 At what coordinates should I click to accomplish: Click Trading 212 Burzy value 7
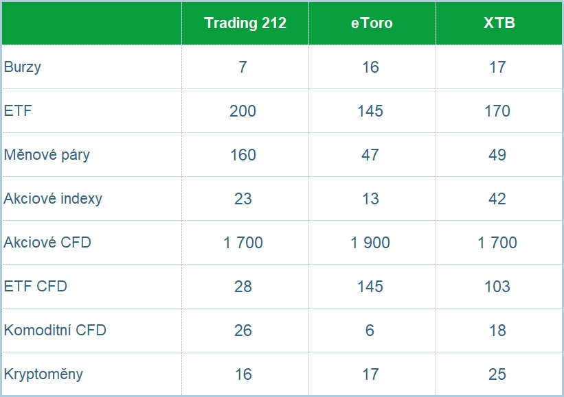tap(242, 67)
